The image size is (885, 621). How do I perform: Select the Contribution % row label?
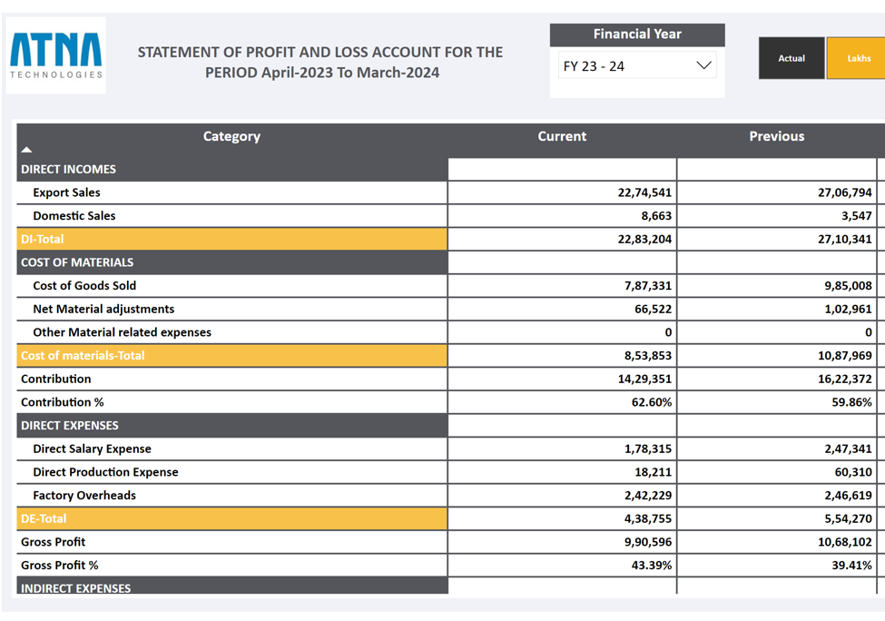(62, 402)
